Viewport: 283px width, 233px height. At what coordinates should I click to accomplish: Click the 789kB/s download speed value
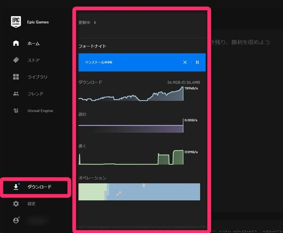191,88
